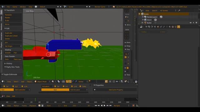The width and height of the screenshot is (200, 112).
Task: Play the animation forward
Action: click(104, 105)
